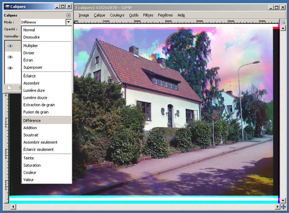Click the quick mask toggle at bottom-left
The width and height of the screenshot is (289, 213).
[7, 207]
